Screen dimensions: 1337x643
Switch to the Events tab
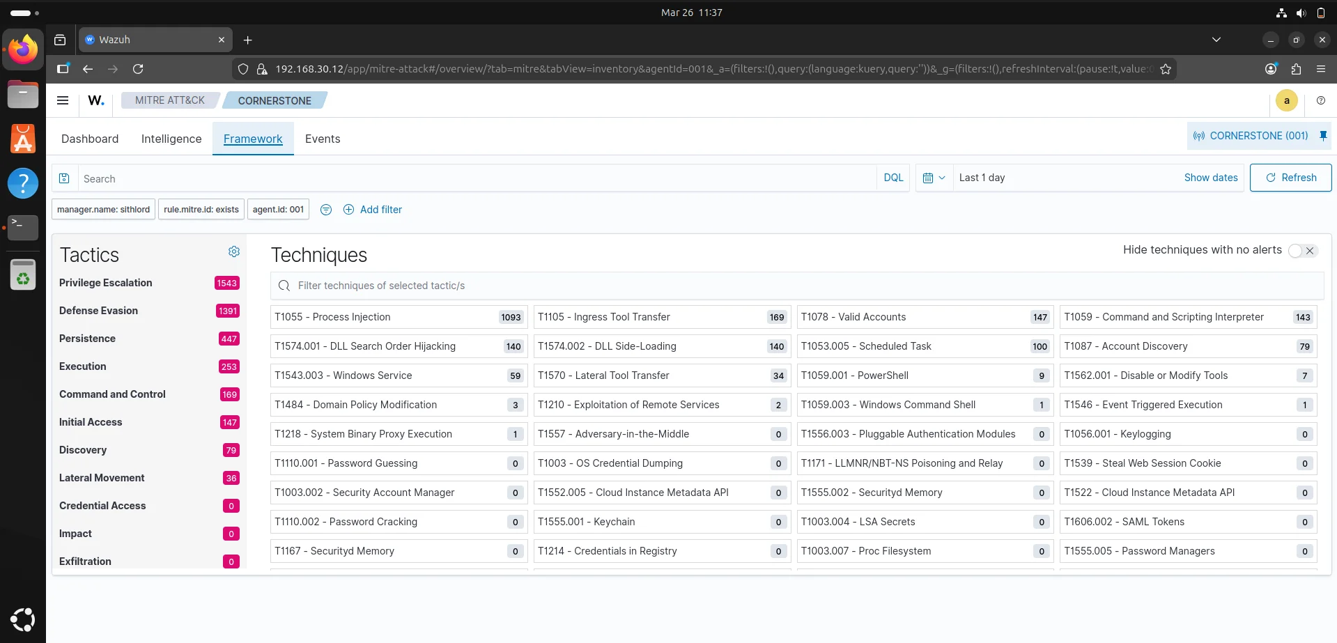point(323,139)
